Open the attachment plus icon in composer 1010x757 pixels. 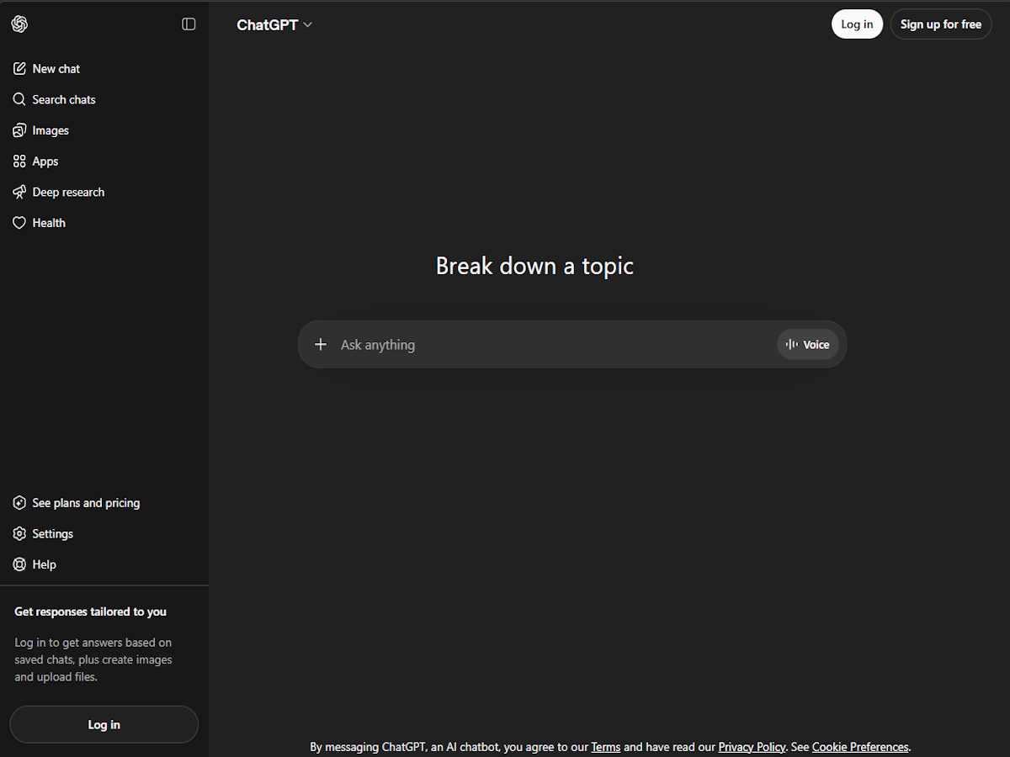click(321, 344)
